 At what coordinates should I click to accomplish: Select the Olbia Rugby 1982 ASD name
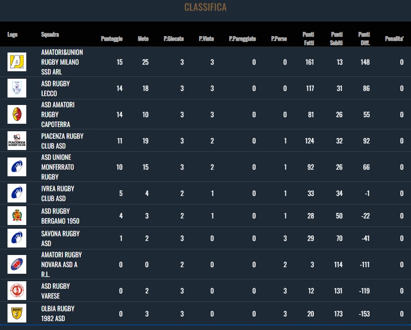tap(58, 313)
